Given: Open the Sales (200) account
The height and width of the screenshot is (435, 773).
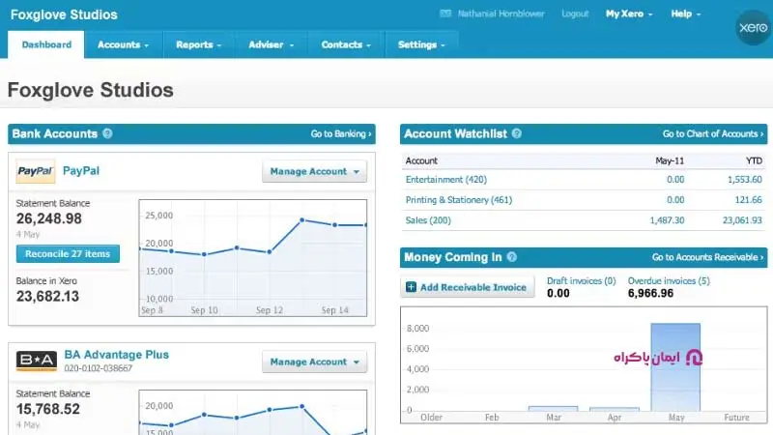Looking at the screenshot, I should tap(428, 220).
